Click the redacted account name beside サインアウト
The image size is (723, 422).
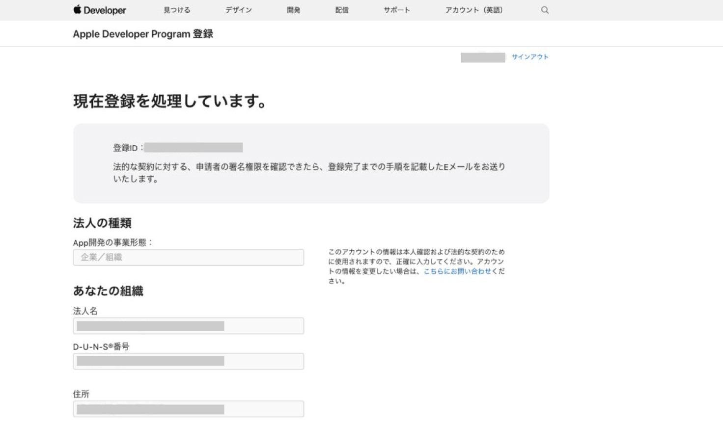482,57
